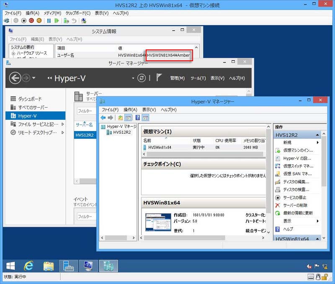The image size is (335, 284).
Task: Click the red Shut Down toolbar icon
Action: point(31,21)
